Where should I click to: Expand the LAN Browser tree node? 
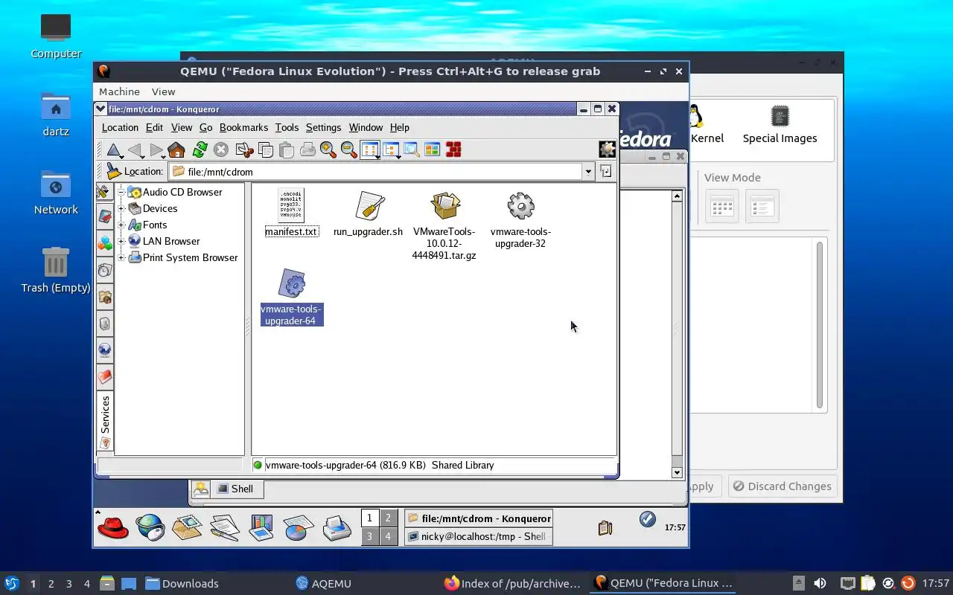click(x=121, y=241)
